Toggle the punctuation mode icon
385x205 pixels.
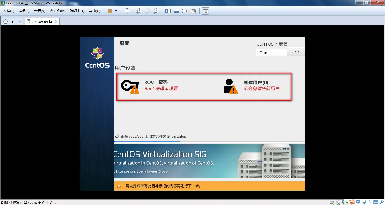pos(370,202)
